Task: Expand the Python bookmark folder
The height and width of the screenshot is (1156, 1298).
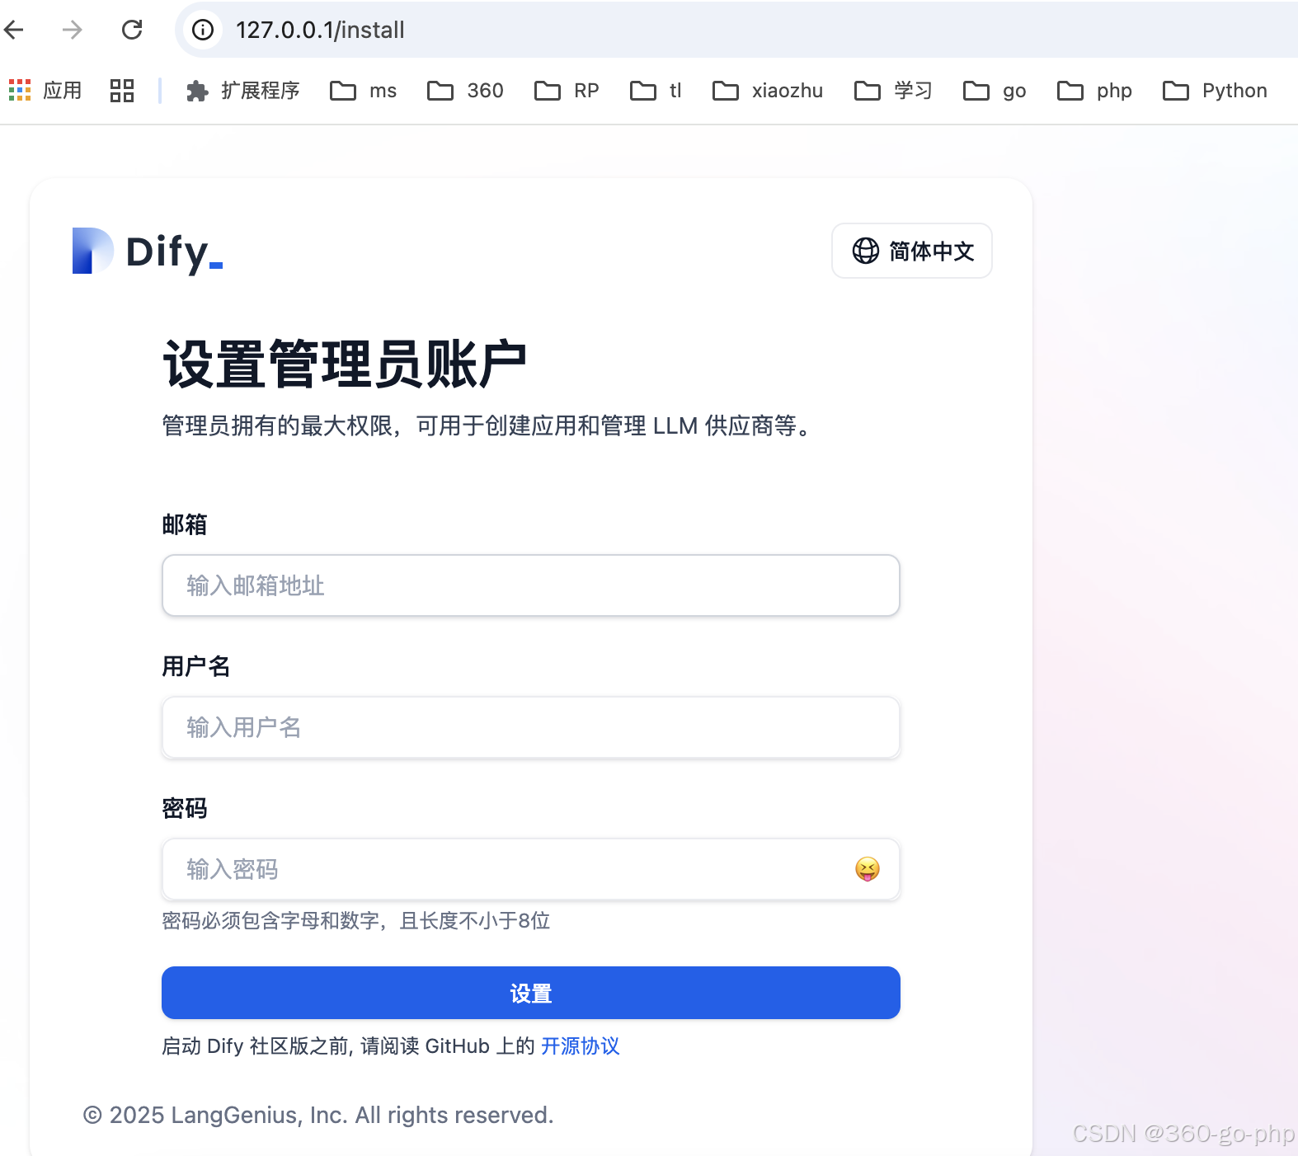Action: coord(1215,91)
